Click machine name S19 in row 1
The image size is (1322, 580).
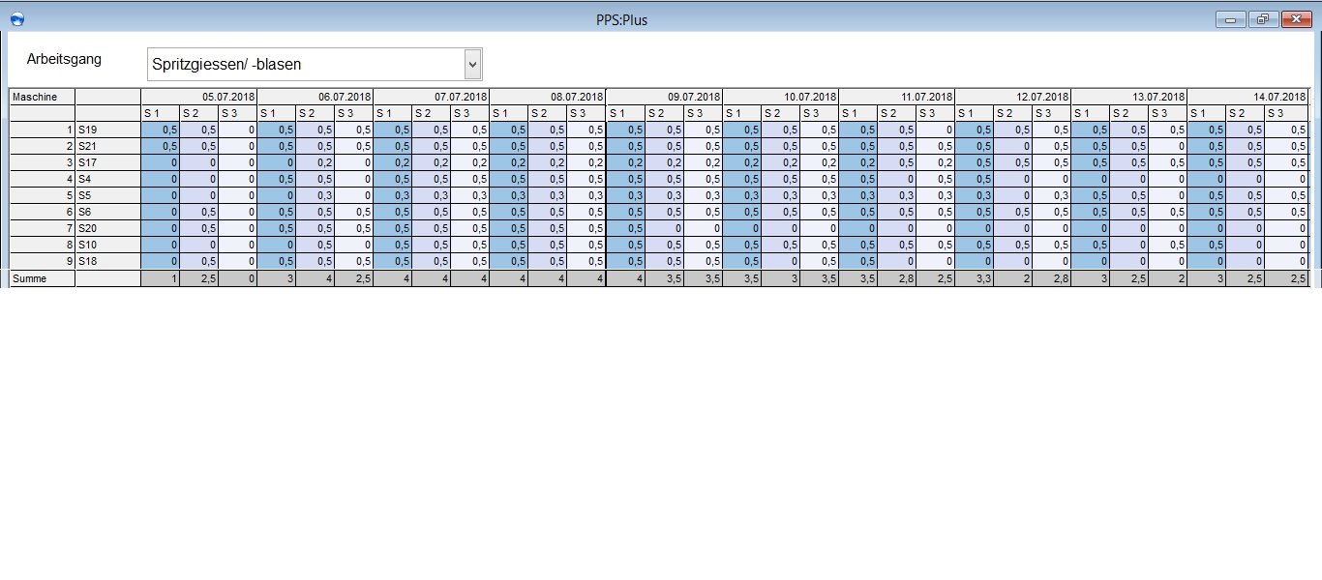(107, 130)
